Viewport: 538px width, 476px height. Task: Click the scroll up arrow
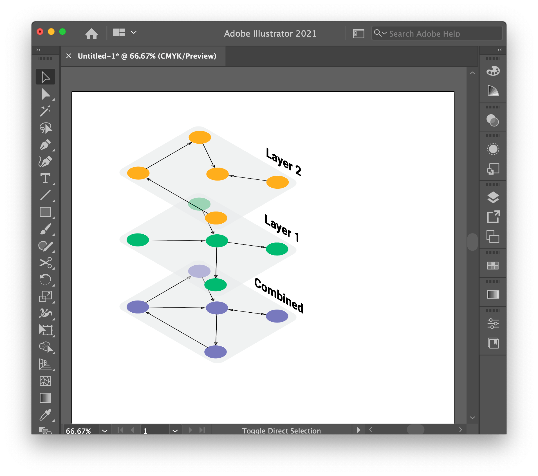point(472,73)
